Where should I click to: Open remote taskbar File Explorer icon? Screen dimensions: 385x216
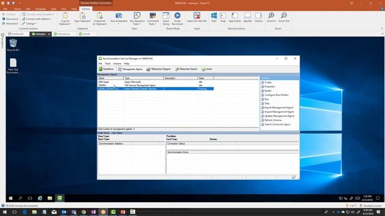click(49, 198)
